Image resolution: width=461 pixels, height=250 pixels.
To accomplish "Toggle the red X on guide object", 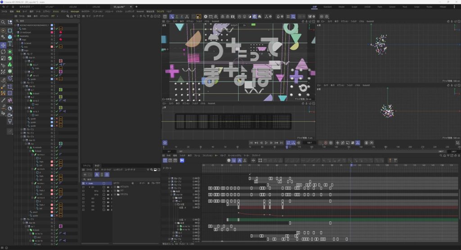I will click(x=57, y=79).
